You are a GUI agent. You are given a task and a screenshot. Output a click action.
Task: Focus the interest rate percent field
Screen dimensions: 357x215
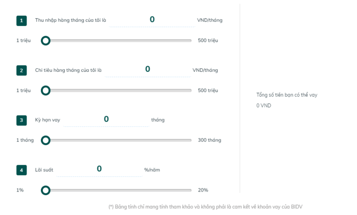click(x=99, y=169)
